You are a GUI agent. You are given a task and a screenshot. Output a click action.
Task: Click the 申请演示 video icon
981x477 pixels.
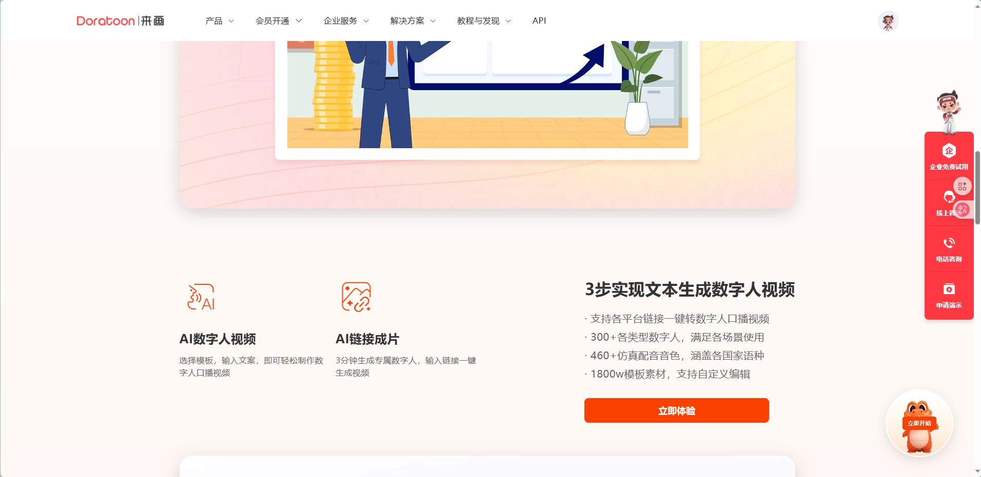(x=949, y=289)
